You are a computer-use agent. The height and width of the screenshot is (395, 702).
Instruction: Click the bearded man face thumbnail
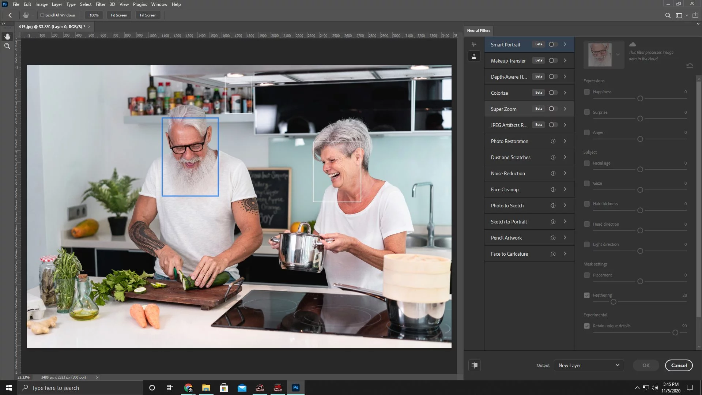coord(600,55)
